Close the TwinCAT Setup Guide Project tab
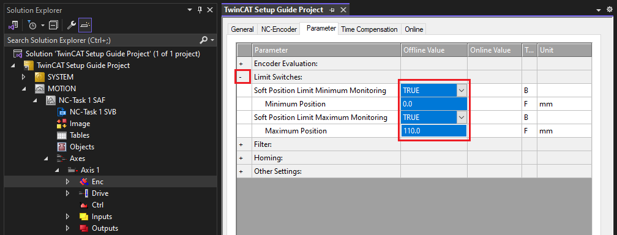This screenshot has height=235, width=617. coord(343,10)
